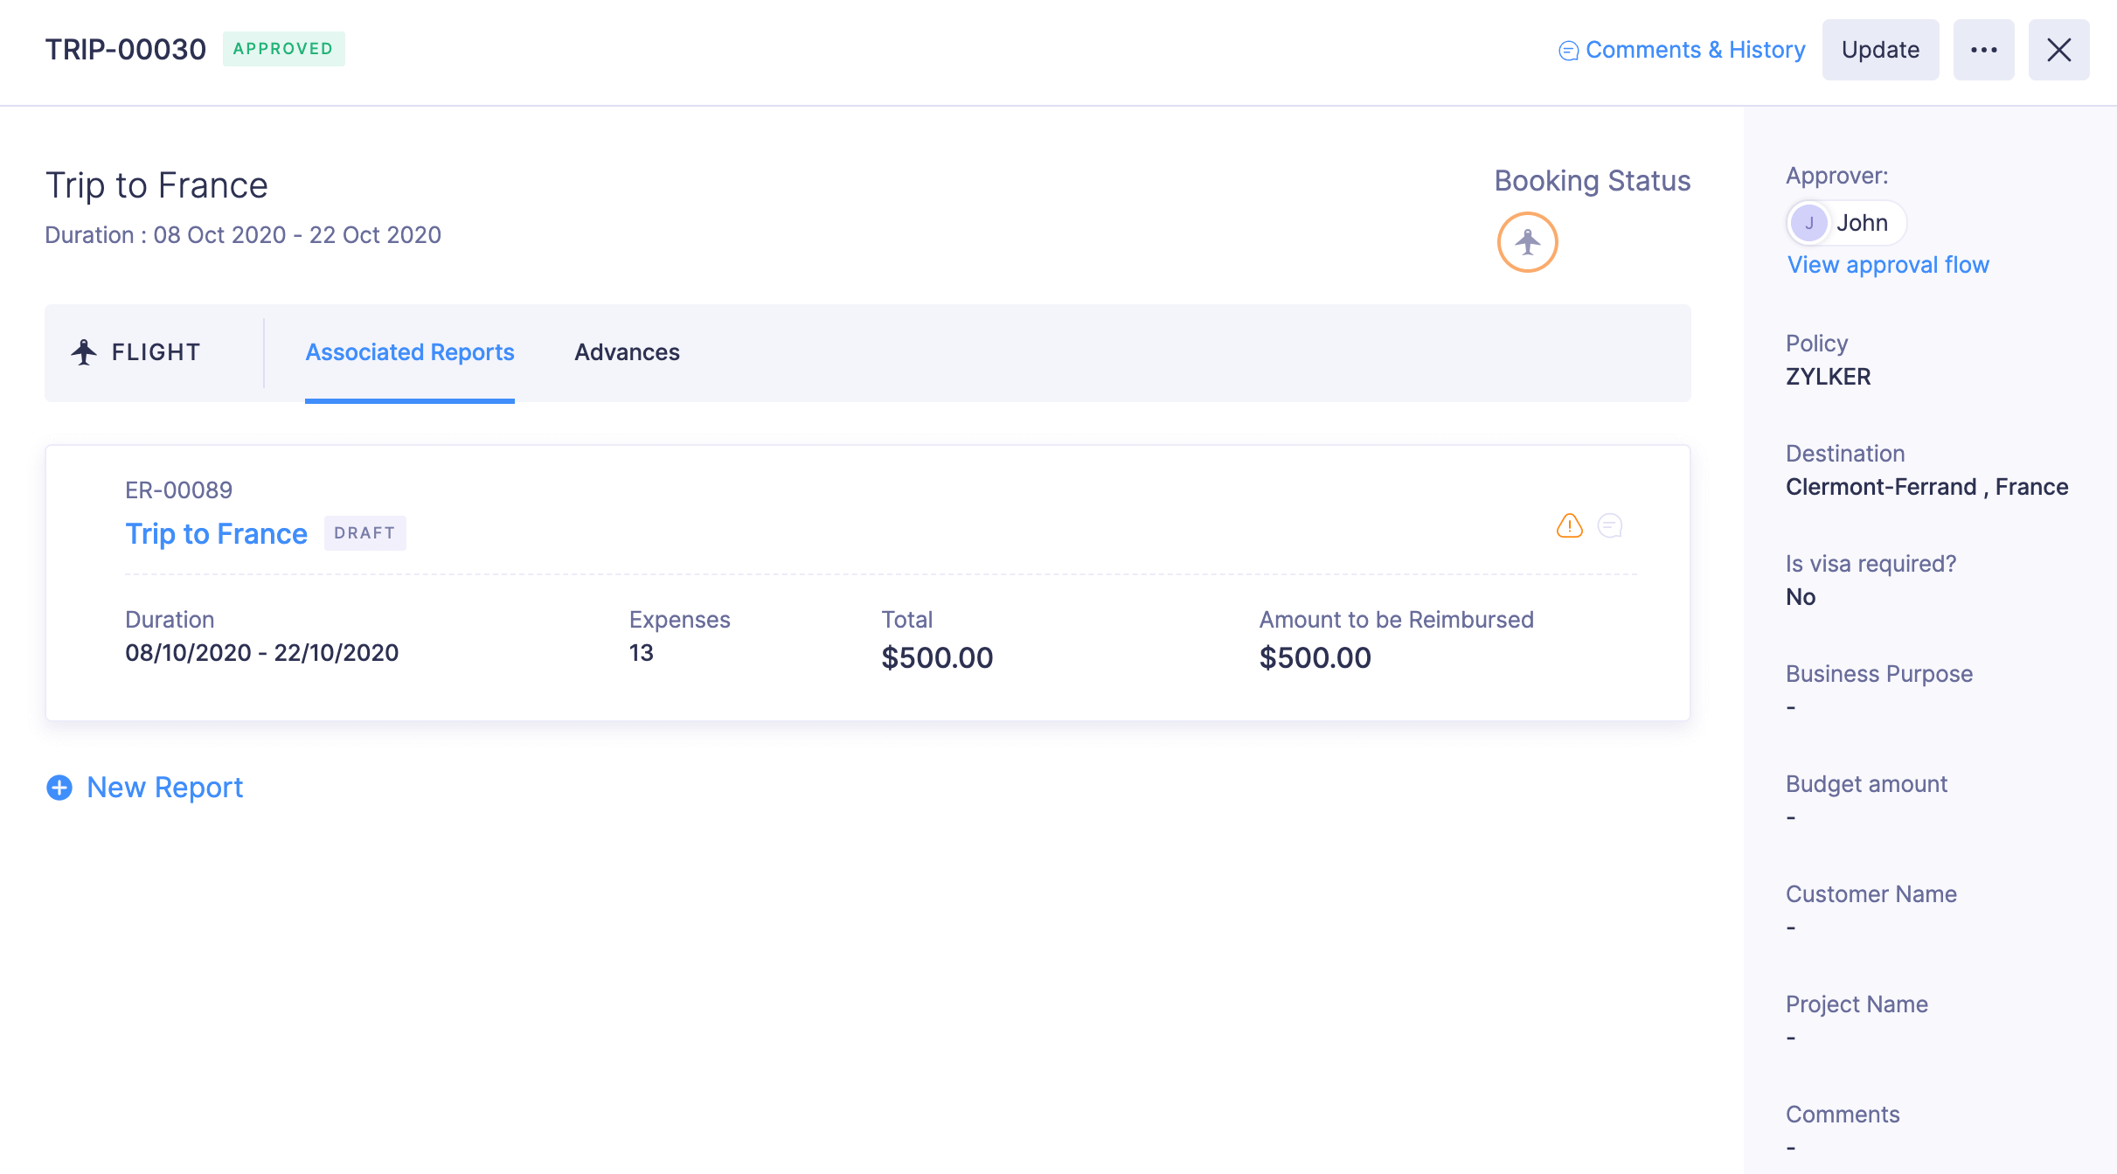Image resolution: width=2117 pixels, height=1174 pixels.
Task: Close the trip view with the X icon
Action: (x=2059, y=50)
